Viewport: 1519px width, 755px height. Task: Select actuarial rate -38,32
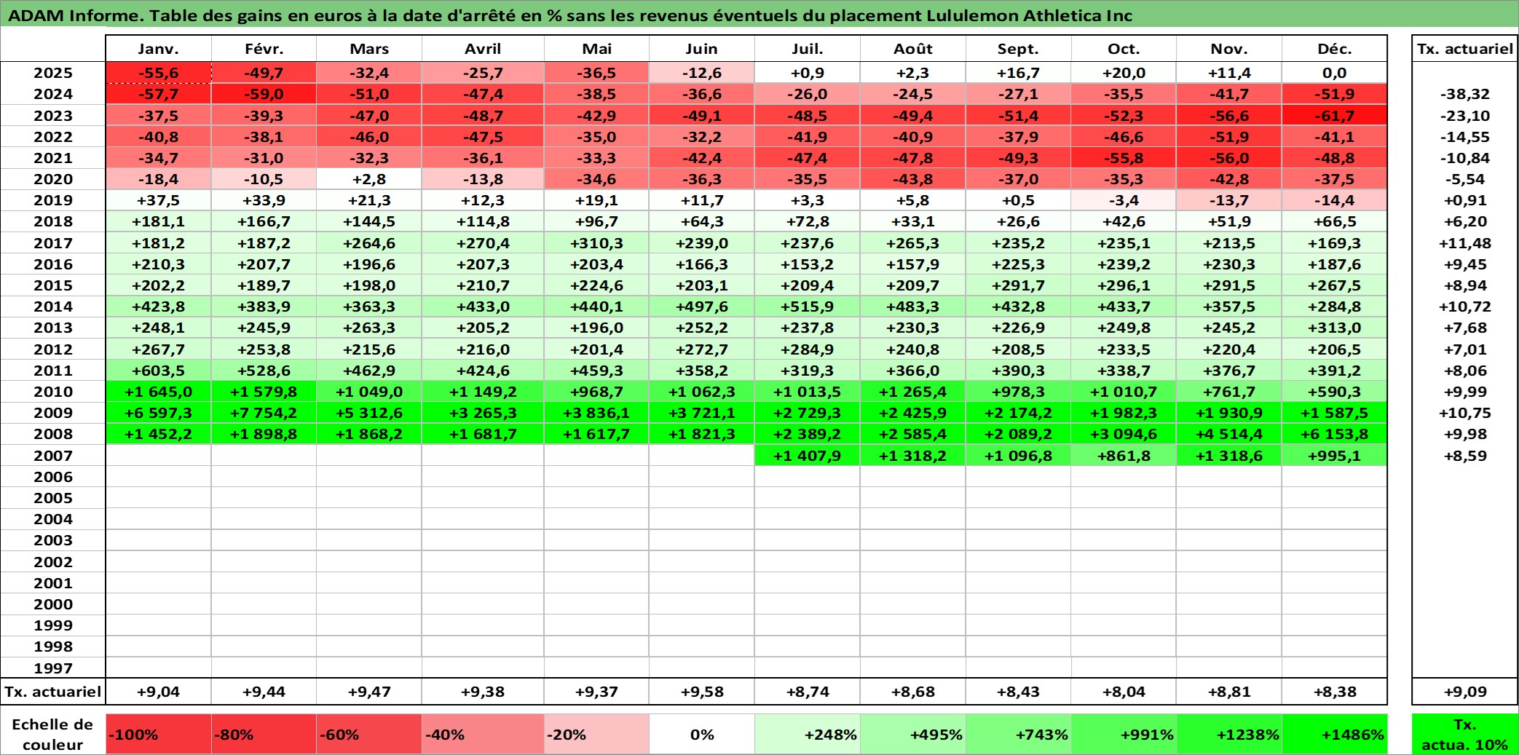pyautogui.click(x=1465, y=94)
